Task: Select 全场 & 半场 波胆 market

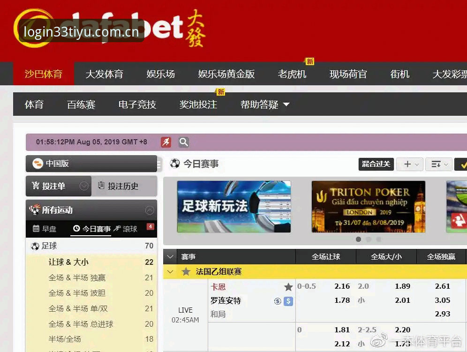Action: coord(77,293)
